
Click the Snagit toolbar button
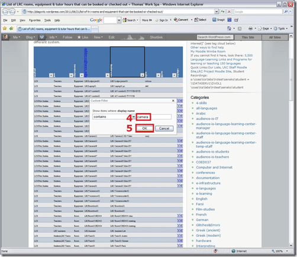[x=218, y=20]
